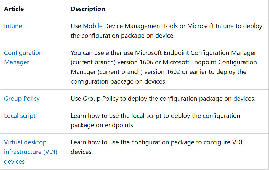Click the Group Policy description sentence
Image resolution: width=269 pixels, height=170 pixels.
163,99
